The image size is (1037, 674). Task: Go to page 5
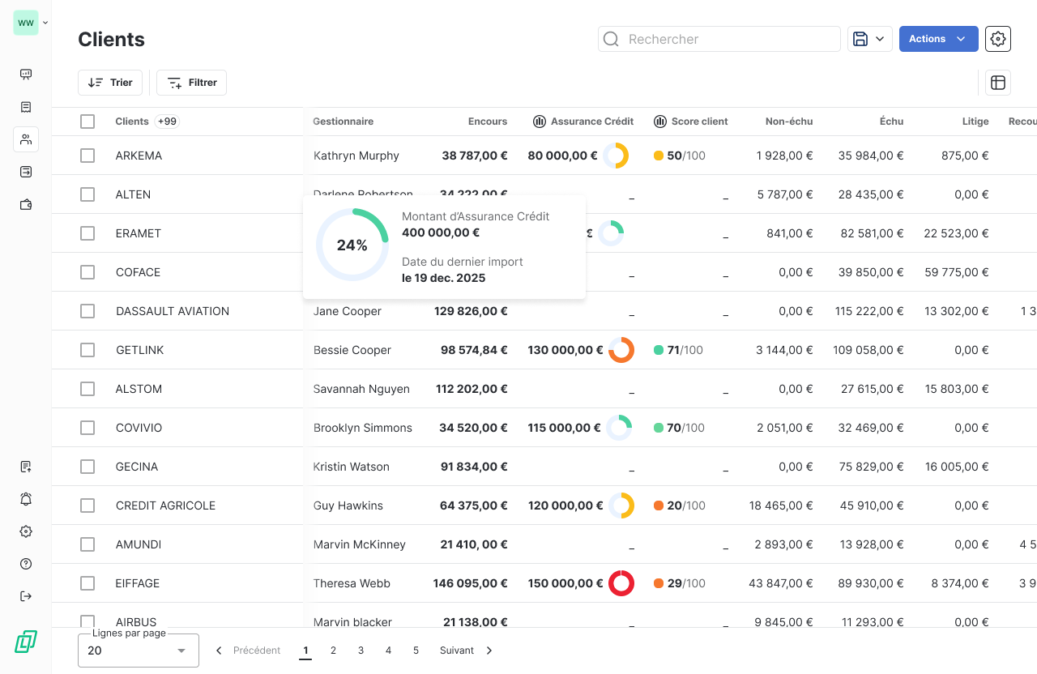click(416, 651)
